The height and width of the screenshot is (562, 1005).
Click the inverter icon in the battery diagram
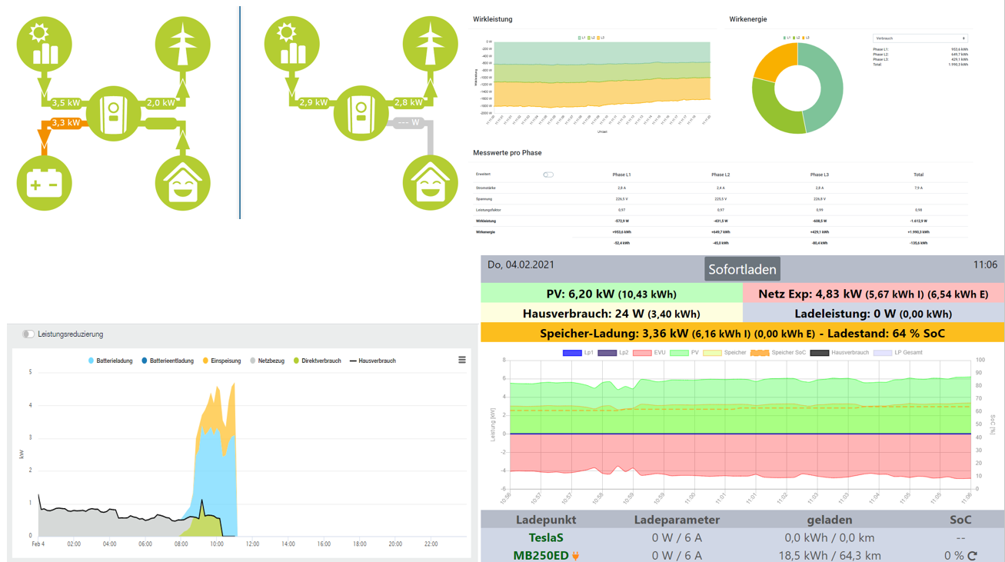tap(114, 113)
